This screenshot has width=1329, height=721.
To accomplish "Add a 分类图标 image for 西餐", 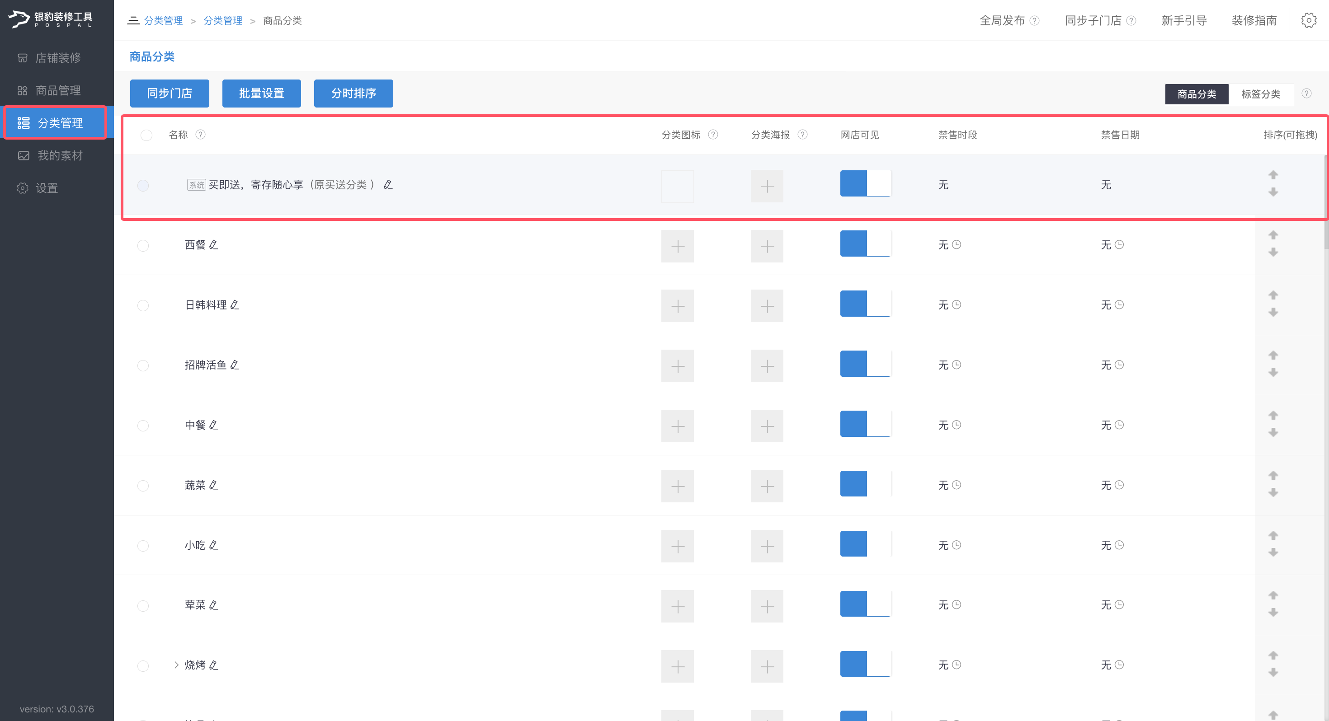I will coord(678,246).
